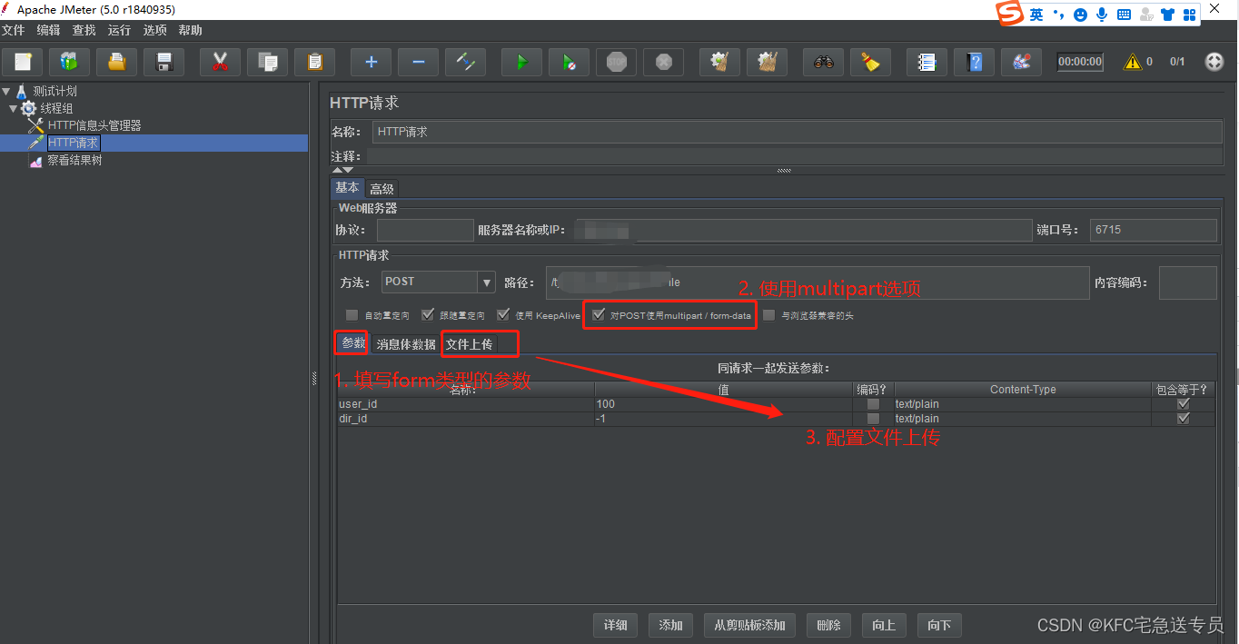The width and height of the screenshot is (1239, 644).
Task: Click the Shutdown threads icon
Action: point(663,62)
